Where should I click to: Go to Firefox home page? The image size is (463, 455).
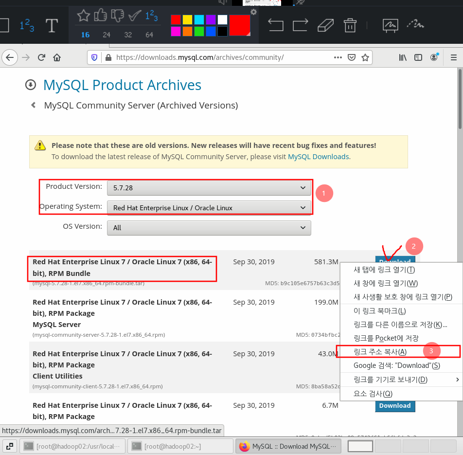[x=57, y=57]
